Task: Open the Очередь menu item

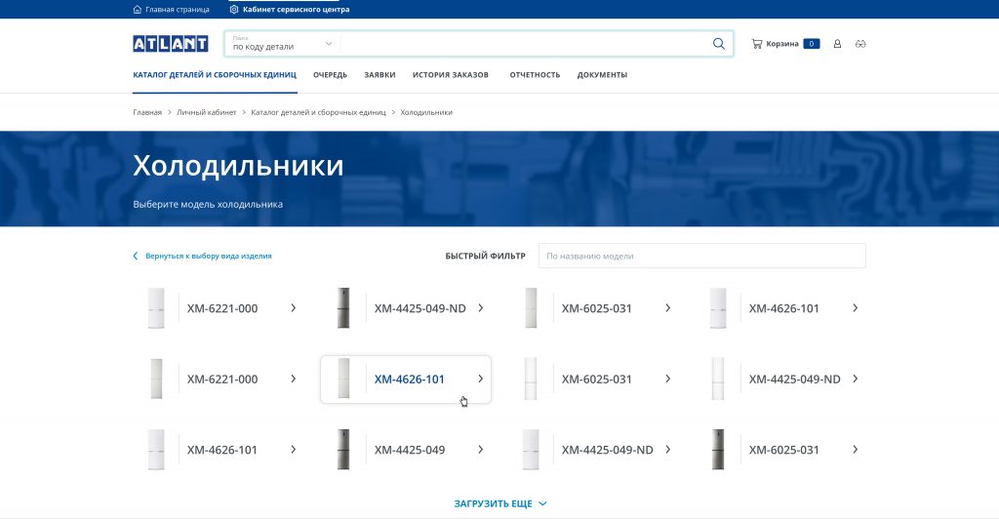Action: click(330, 75)
